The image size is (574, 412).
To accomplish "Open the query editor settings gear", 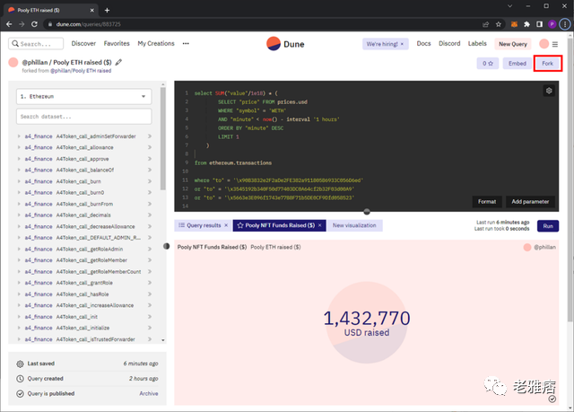I will tap(549, 91).
